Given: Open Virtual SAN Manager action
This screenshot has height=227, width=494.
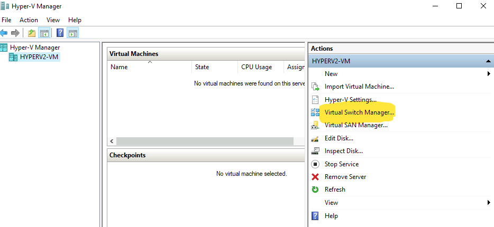Looking at the screenshot, I should pos(356,125).
